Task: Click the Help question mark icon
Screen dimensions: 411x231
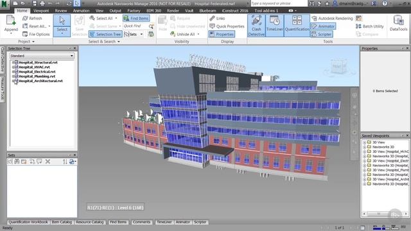Action: coord(385,3)
